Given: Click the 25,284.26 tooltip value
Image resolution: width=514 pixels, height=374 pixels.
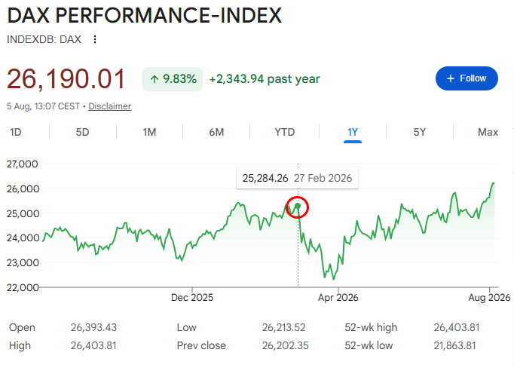Looking at the screenshot, I should pyautogui.click(x=265, y=178).
